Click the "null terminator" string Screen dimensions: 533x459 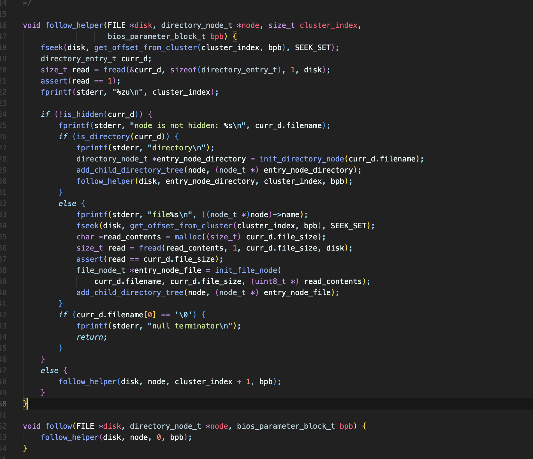pyautogui.click(x=190, y=326)
